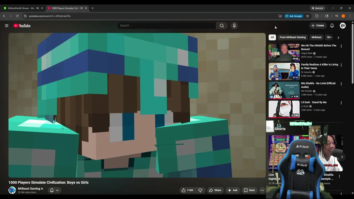Unmute the MrBackPackN Stream tab

pyautogui.click(x=38, y=8)
